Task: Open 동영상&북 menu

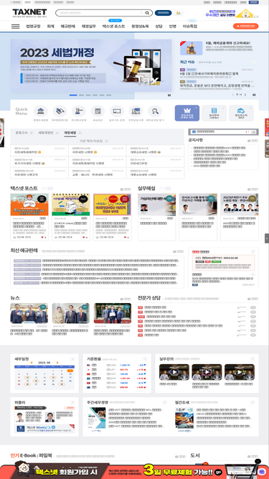Action: tap(140, 27)
